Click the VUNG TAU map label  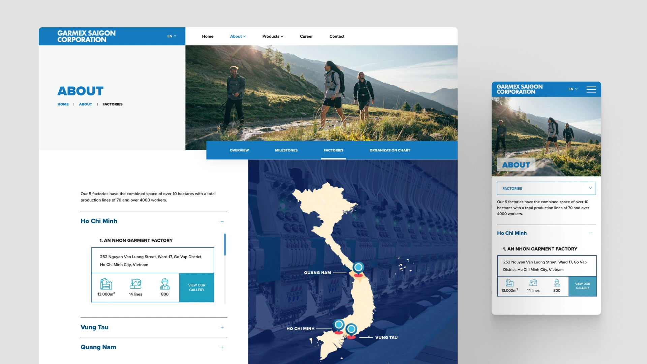coord(387,337)
